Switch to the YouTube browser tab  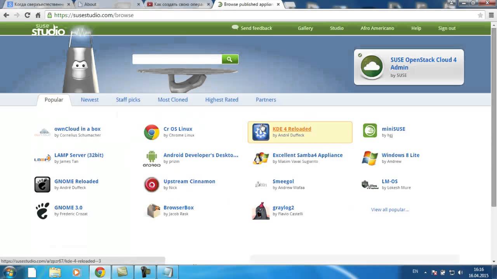point(177,4)
